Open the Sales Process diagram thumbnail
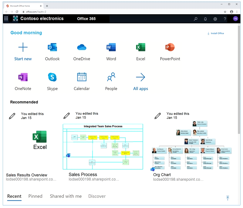243x208 pixels. pos(103,147)
